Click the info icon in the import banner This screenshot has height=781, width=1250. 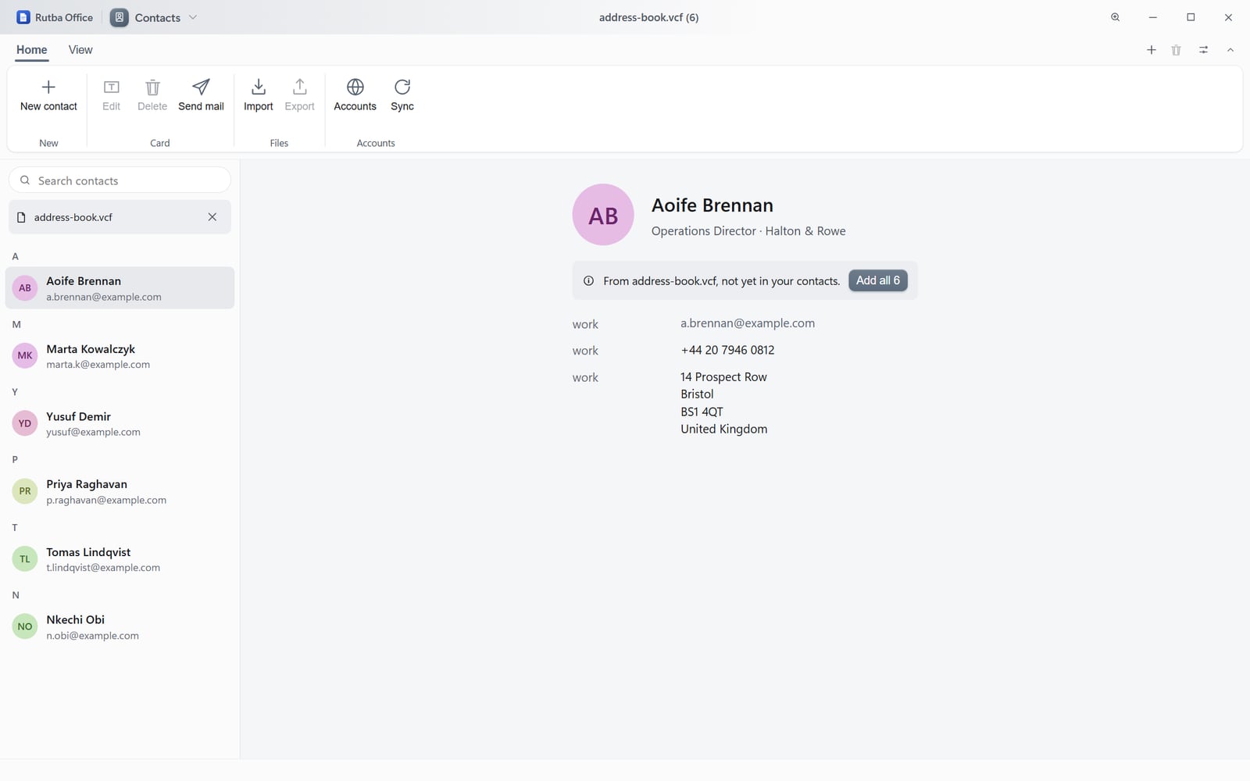coord(588,281)
